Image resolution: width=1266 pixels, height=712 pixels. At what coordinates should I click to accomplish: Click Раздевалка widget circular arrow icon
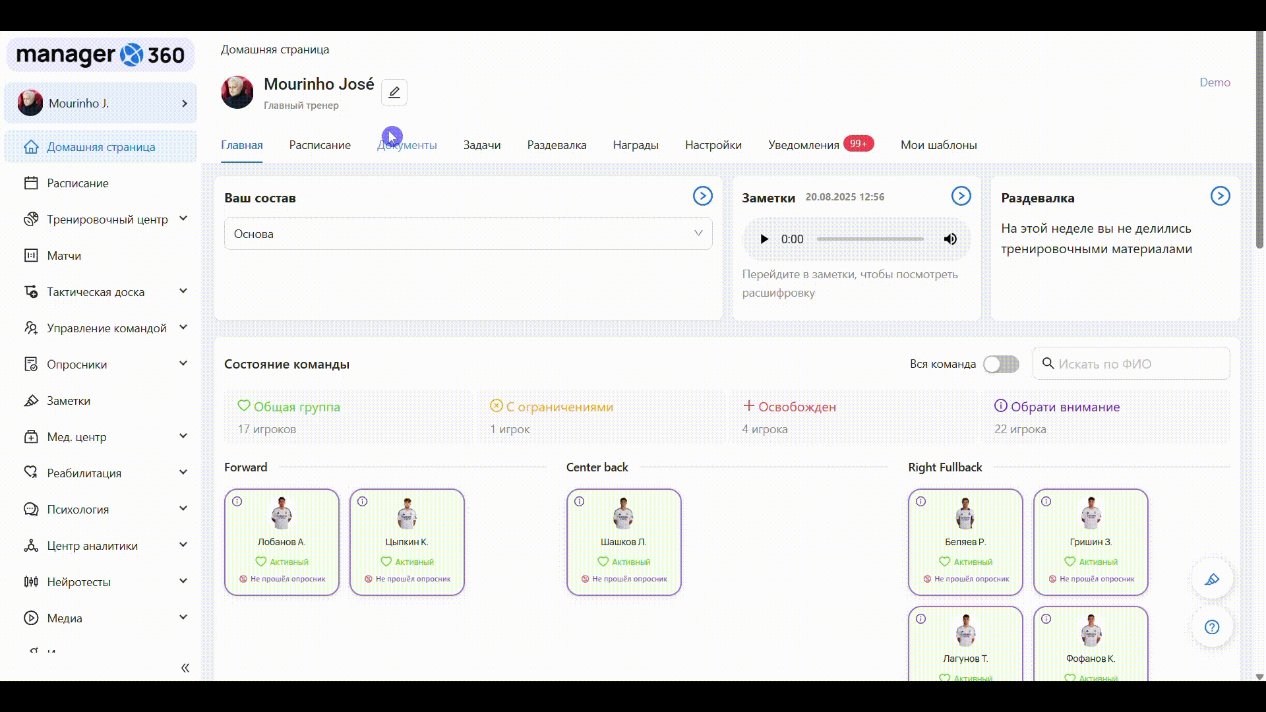click(x=1219, y=196)
